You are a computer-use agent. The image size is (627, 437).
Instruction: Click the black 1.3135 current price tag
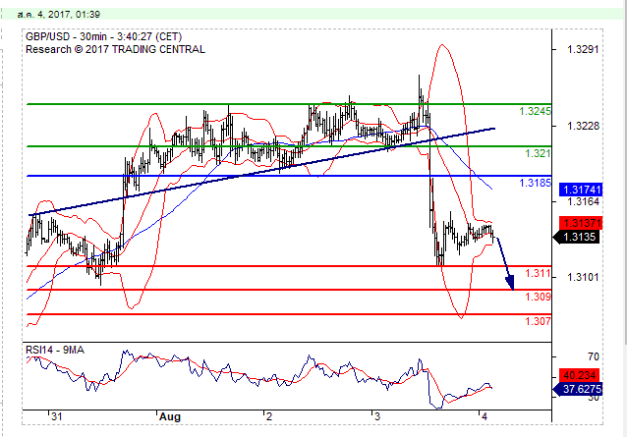(577, 238)
